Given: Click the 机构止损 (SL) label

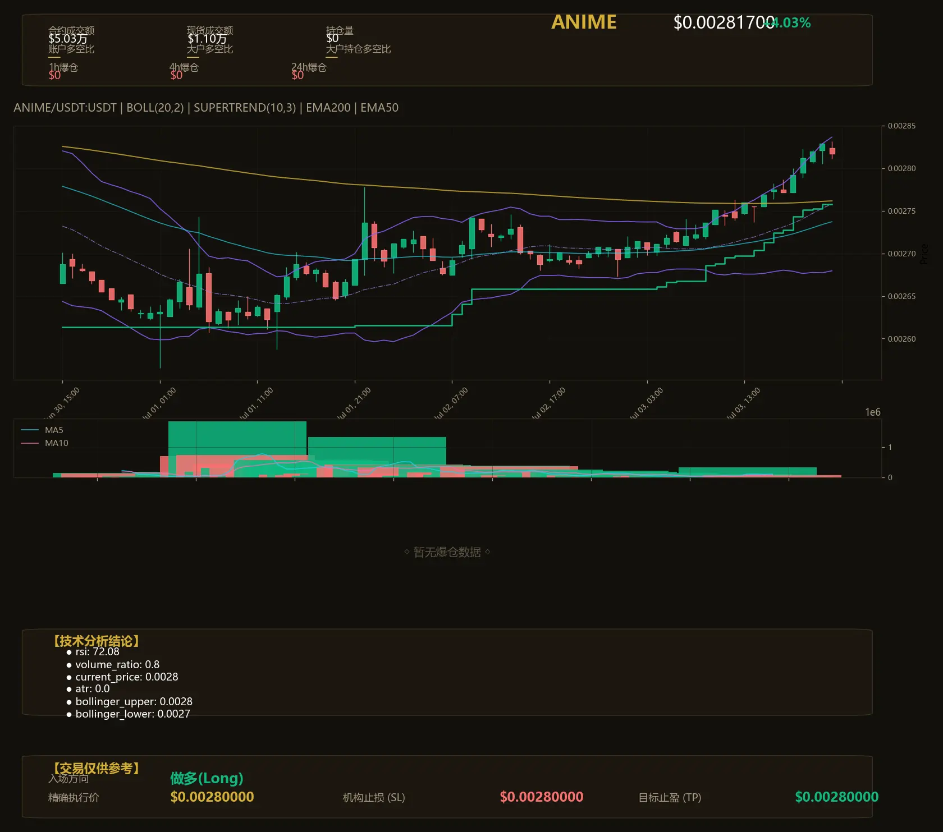Looking at the screenshot, I should 374,797.
